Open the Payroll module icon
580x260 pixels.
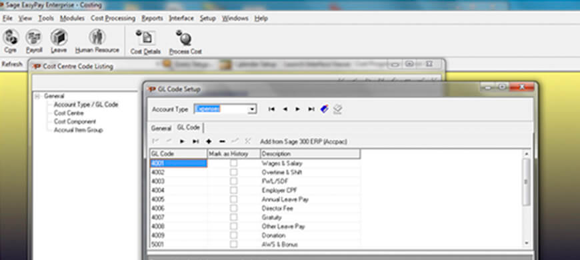pos(33,41)
